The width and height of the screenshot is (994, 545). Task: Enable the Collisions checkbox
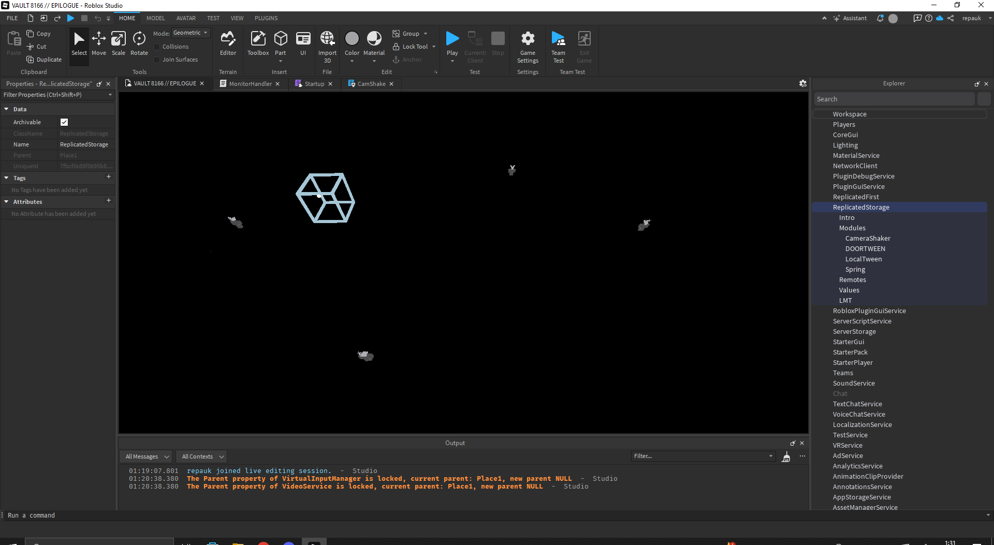pos(157,47)
